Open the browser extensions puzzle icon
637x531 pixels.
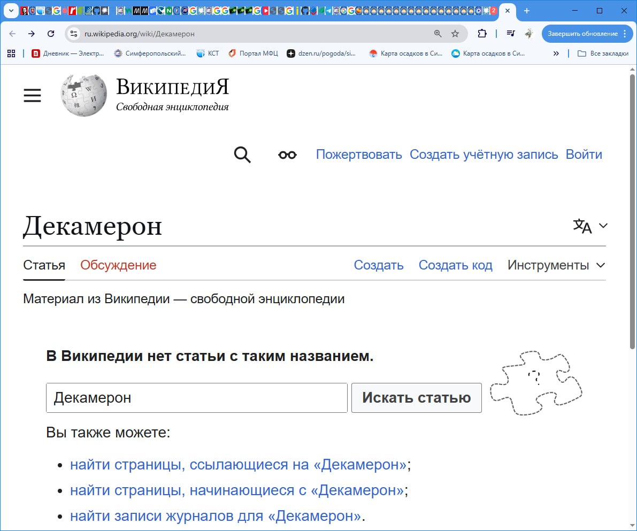(482, 34)
